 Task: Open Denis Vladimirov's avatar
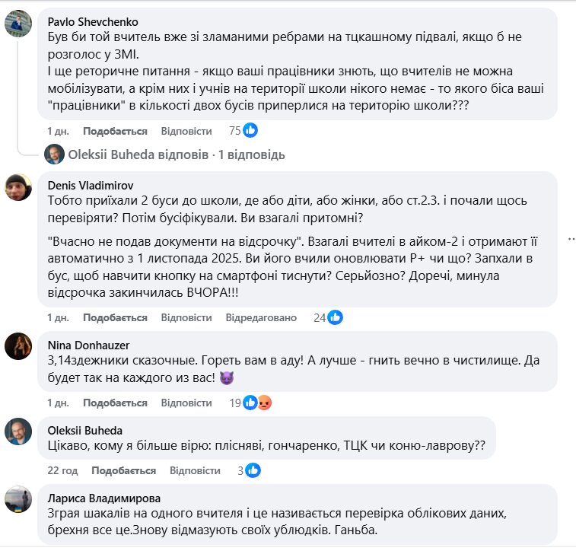[x=18, y=186]
